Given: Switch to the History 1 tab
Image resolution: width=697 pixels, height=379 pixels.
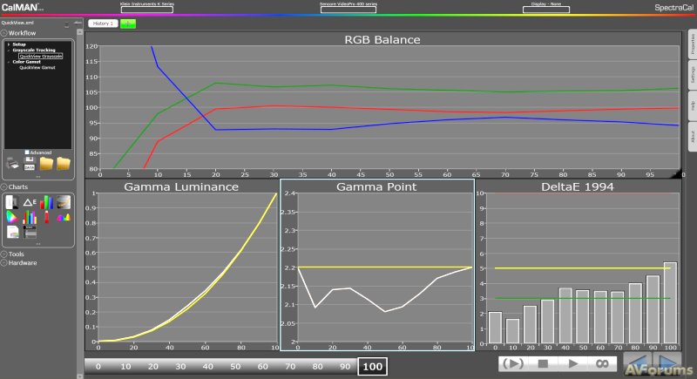Looking at the screenshot, I should point(103,23).
